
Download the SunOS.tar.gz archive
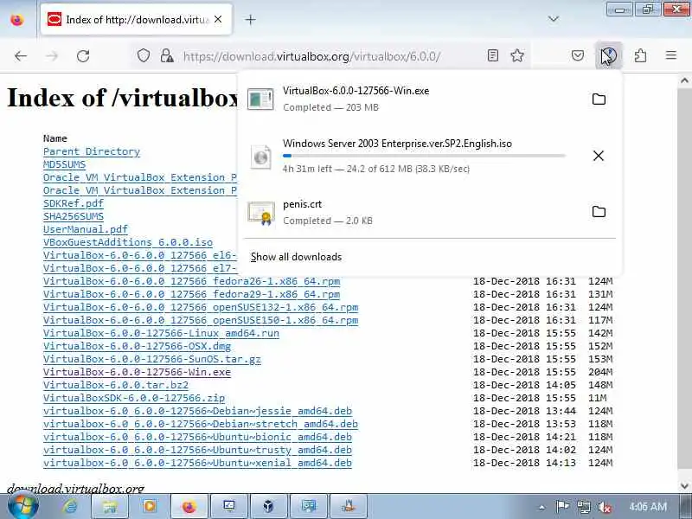point(152,359)
